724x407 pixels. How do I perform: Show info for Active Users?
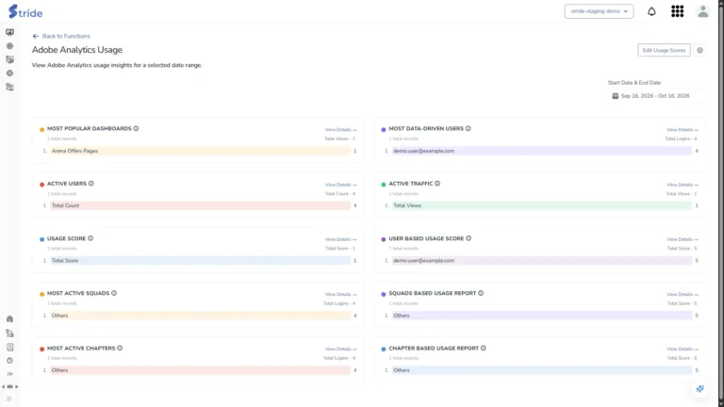(90, 184)
